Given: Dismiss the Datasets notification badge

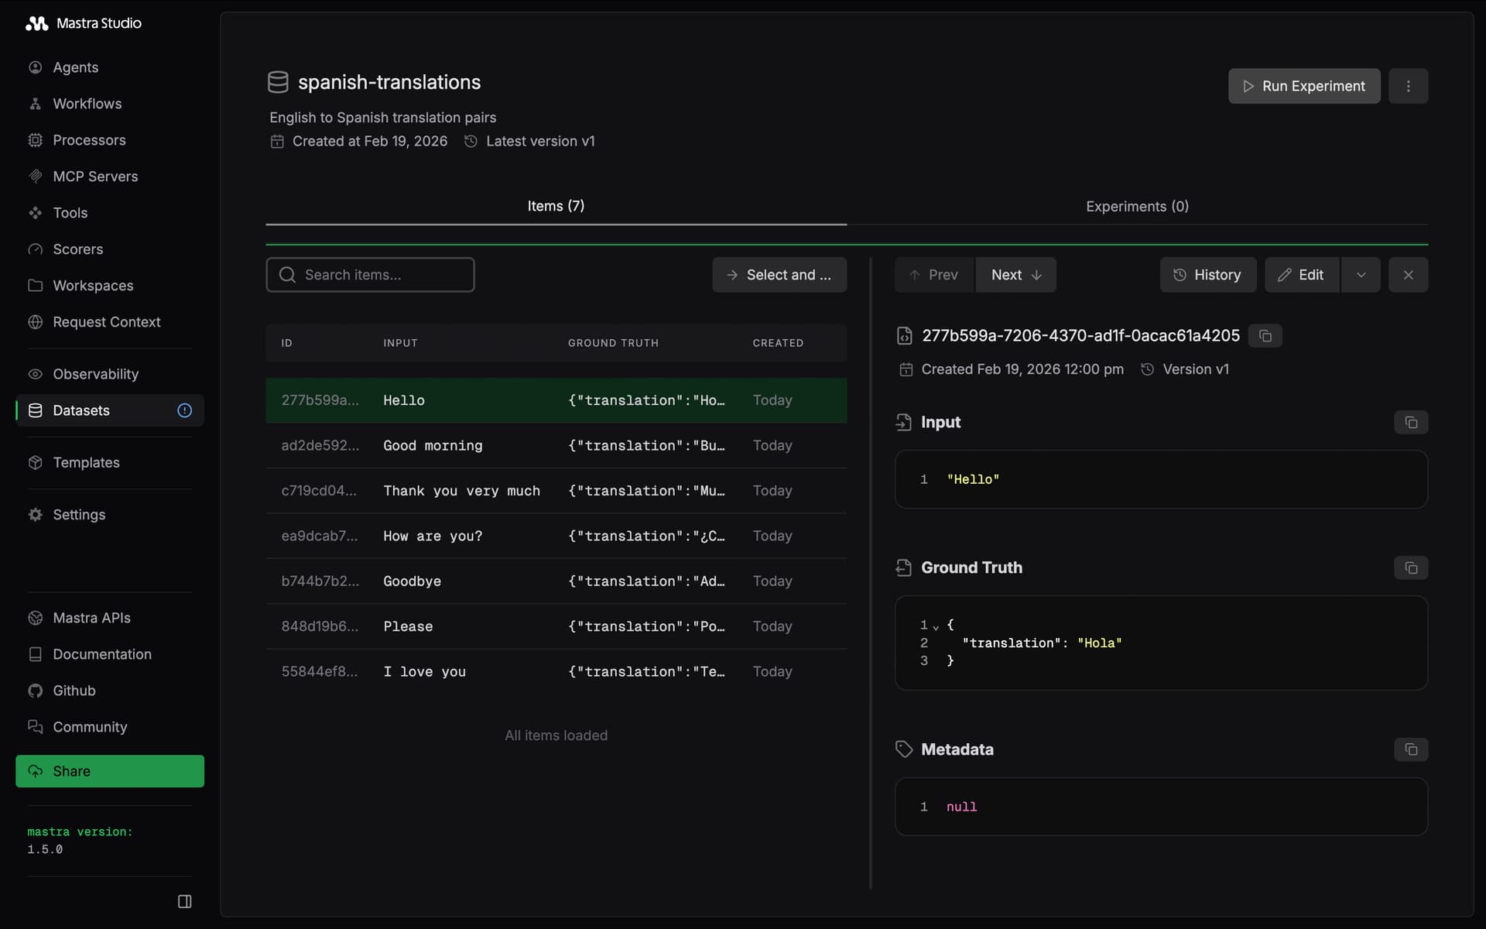Looking at the screenshot, I should 184,410.
